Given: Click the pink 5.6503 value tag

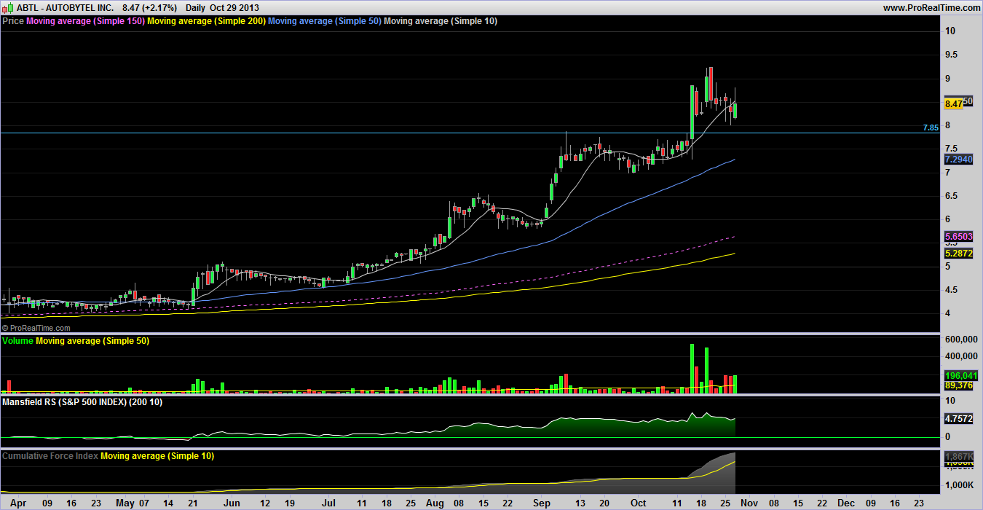Looking at the screenshot, I should point(958,237).
